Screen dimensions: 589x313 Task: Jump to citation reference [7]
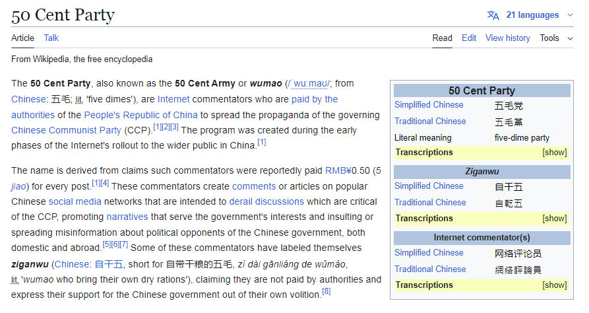[x=124, y=244]
